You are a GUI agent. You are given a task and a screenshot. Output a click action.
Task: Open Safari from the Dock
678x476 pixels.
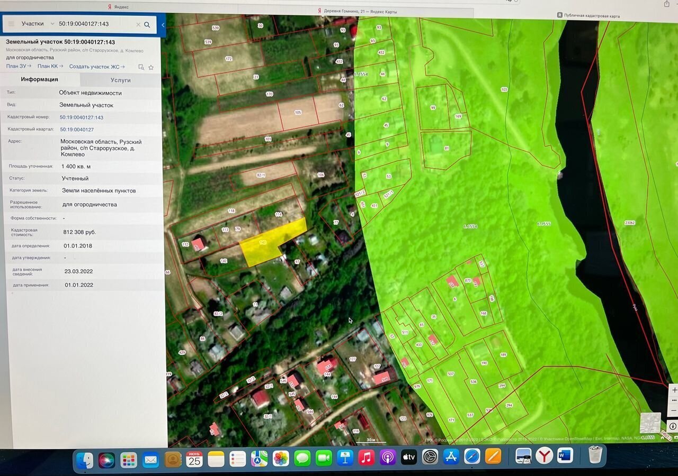click(x=472, y=456)
